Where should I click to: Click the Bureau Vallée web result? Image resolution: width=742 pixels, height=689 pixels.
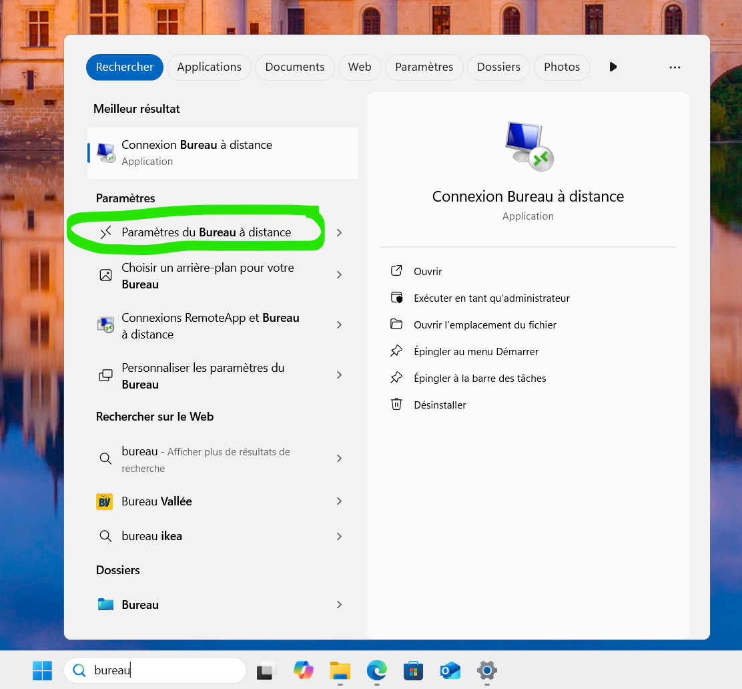[x=156, y=501]
